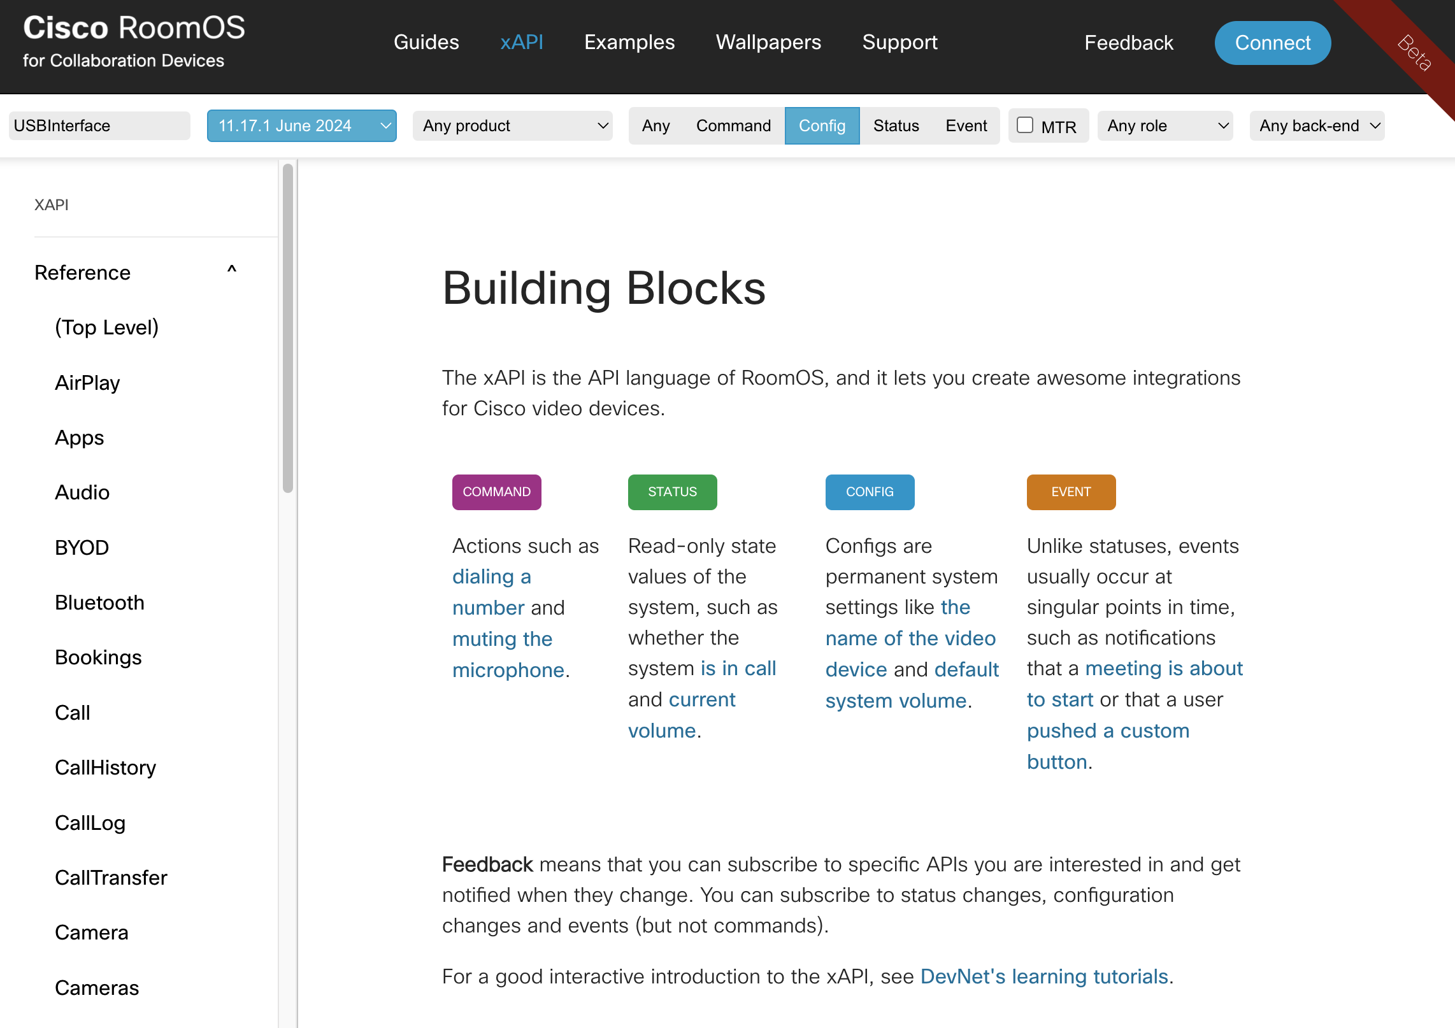
Task: Open the 'muting the microphone' link
Action: coord(508,654)
